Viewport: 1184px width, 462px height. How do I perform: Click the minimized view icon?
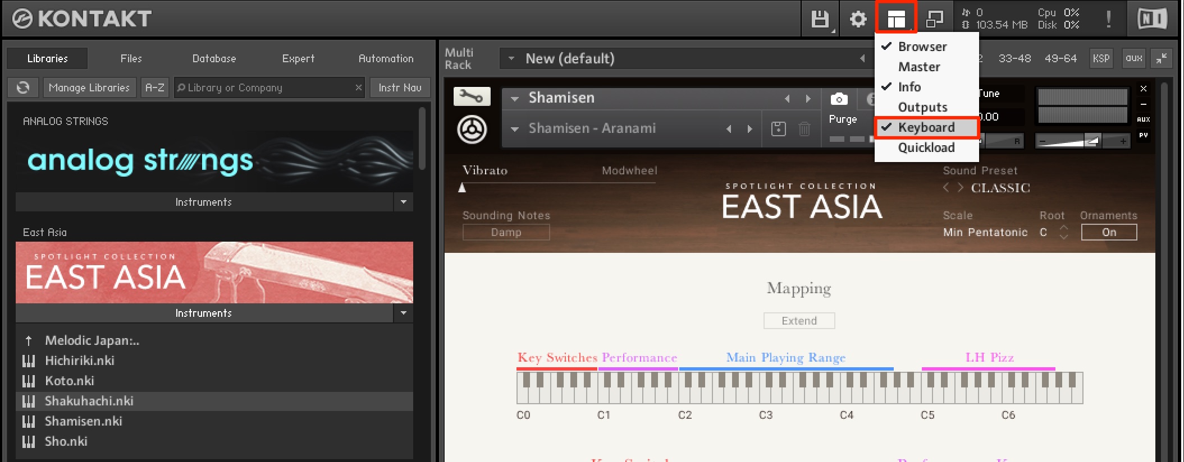pos(935,19)
